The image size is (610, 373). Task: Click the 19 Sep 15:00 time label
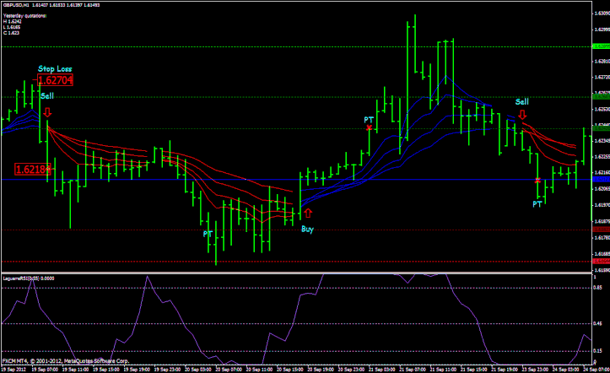coord(106,369)
